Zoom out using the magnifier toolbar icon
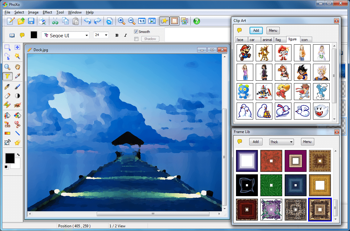The width and height of the screenshot is (350, 231). tap(132, 21)
